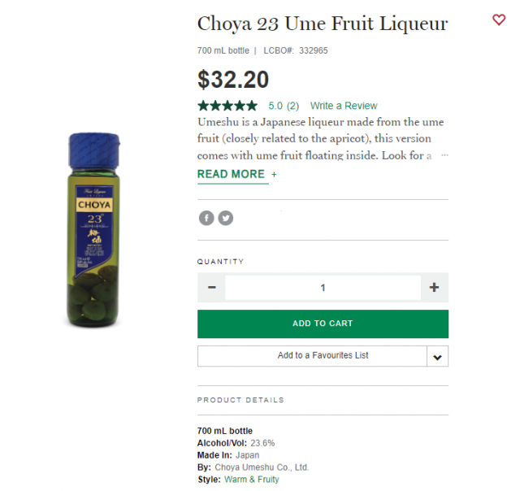
Task: Click Add to a Favourites List button
Action: tap(312, 356)
